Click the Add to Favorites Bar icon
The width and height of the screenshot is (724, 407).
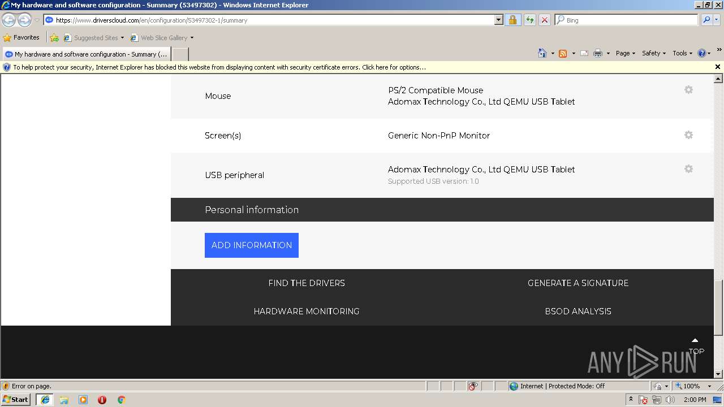[x=54, y=38]
